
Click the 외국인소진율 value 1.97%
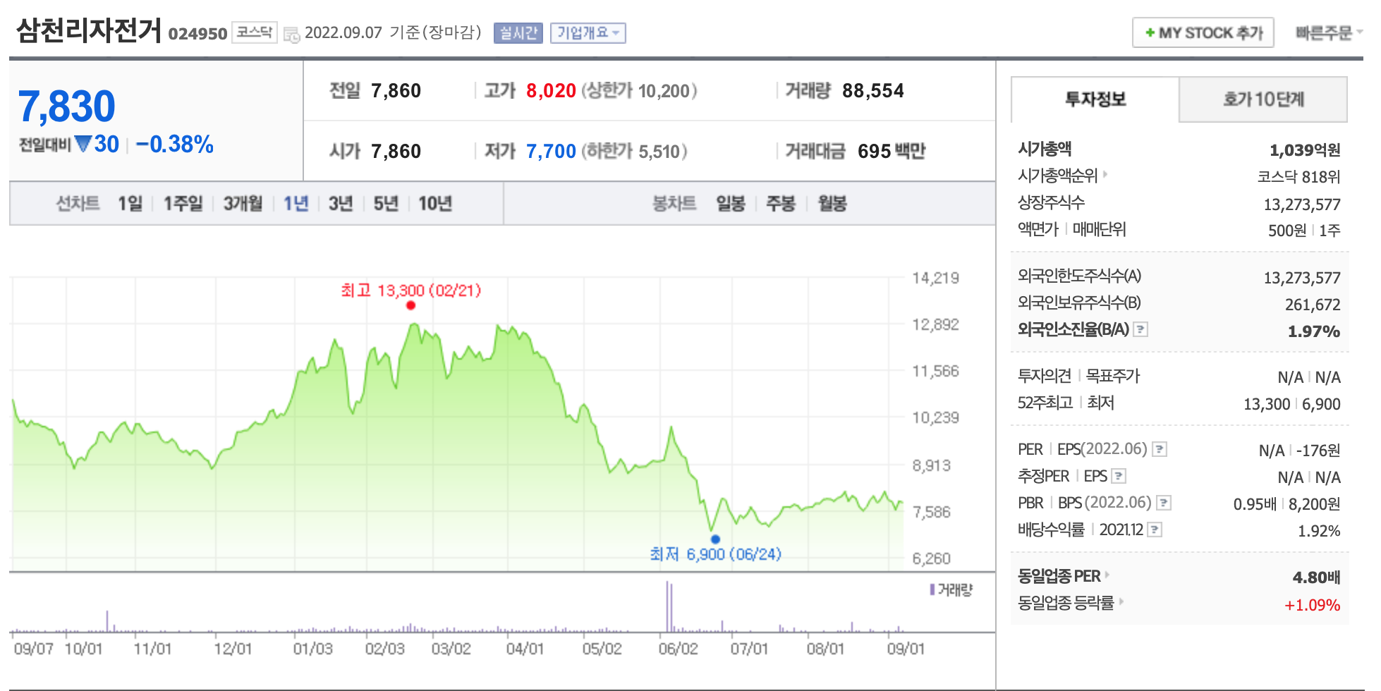tap(1313, 331)
